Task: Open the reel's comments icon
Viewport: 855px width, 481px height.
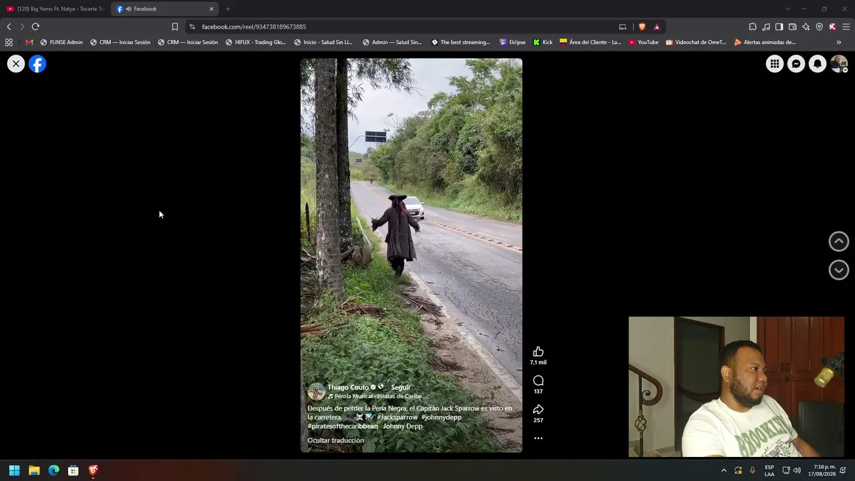Action: coord(538,381)
